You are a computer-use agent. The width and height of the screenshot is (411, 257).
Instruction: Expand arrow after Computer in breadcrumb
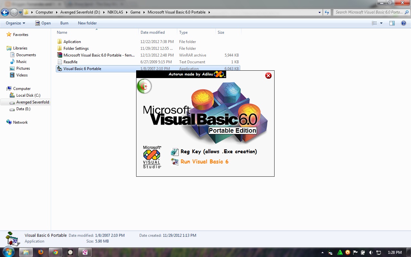pos(57,12)
